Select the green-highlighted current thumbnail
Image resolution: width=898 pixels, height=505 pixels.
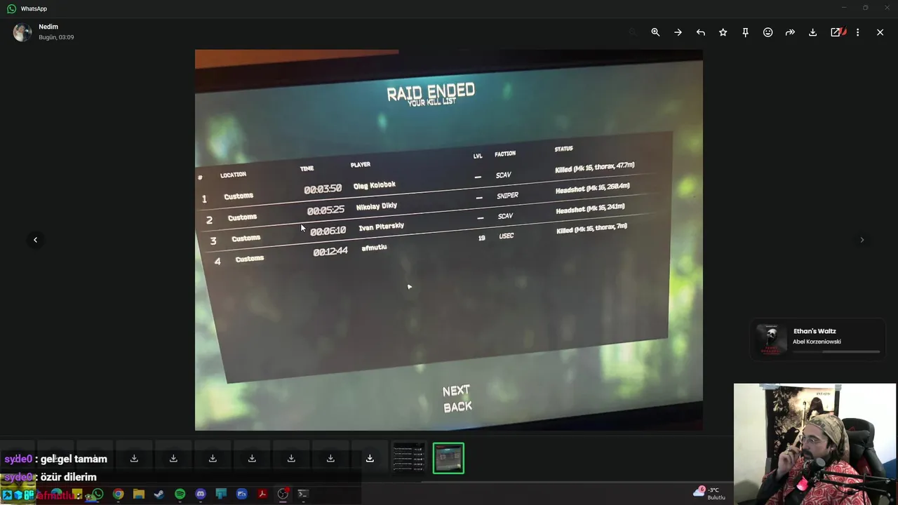pyautogui.click(x=448, y=458)
